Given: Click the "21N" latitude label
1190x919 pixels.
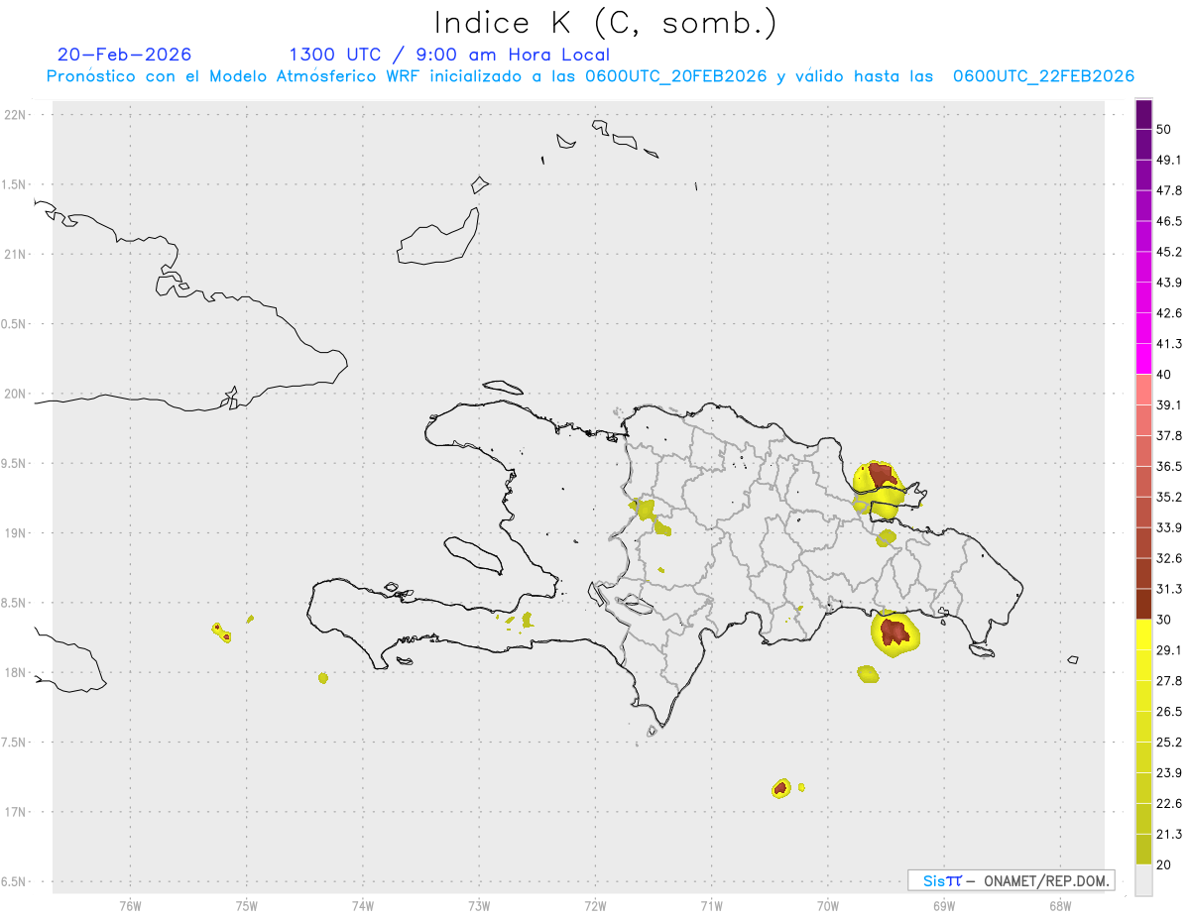Looking at the screenshot, I should (16, 254).
